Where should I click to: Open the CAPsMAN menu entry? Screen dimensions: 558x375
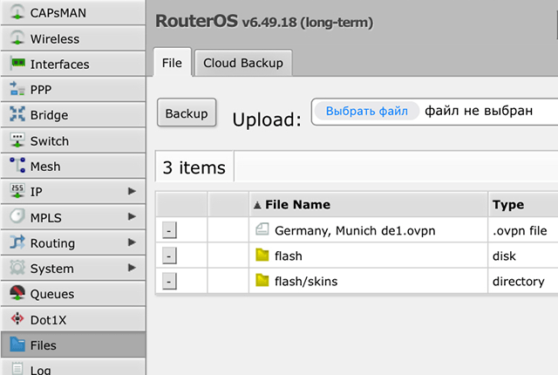coord(73,12)
